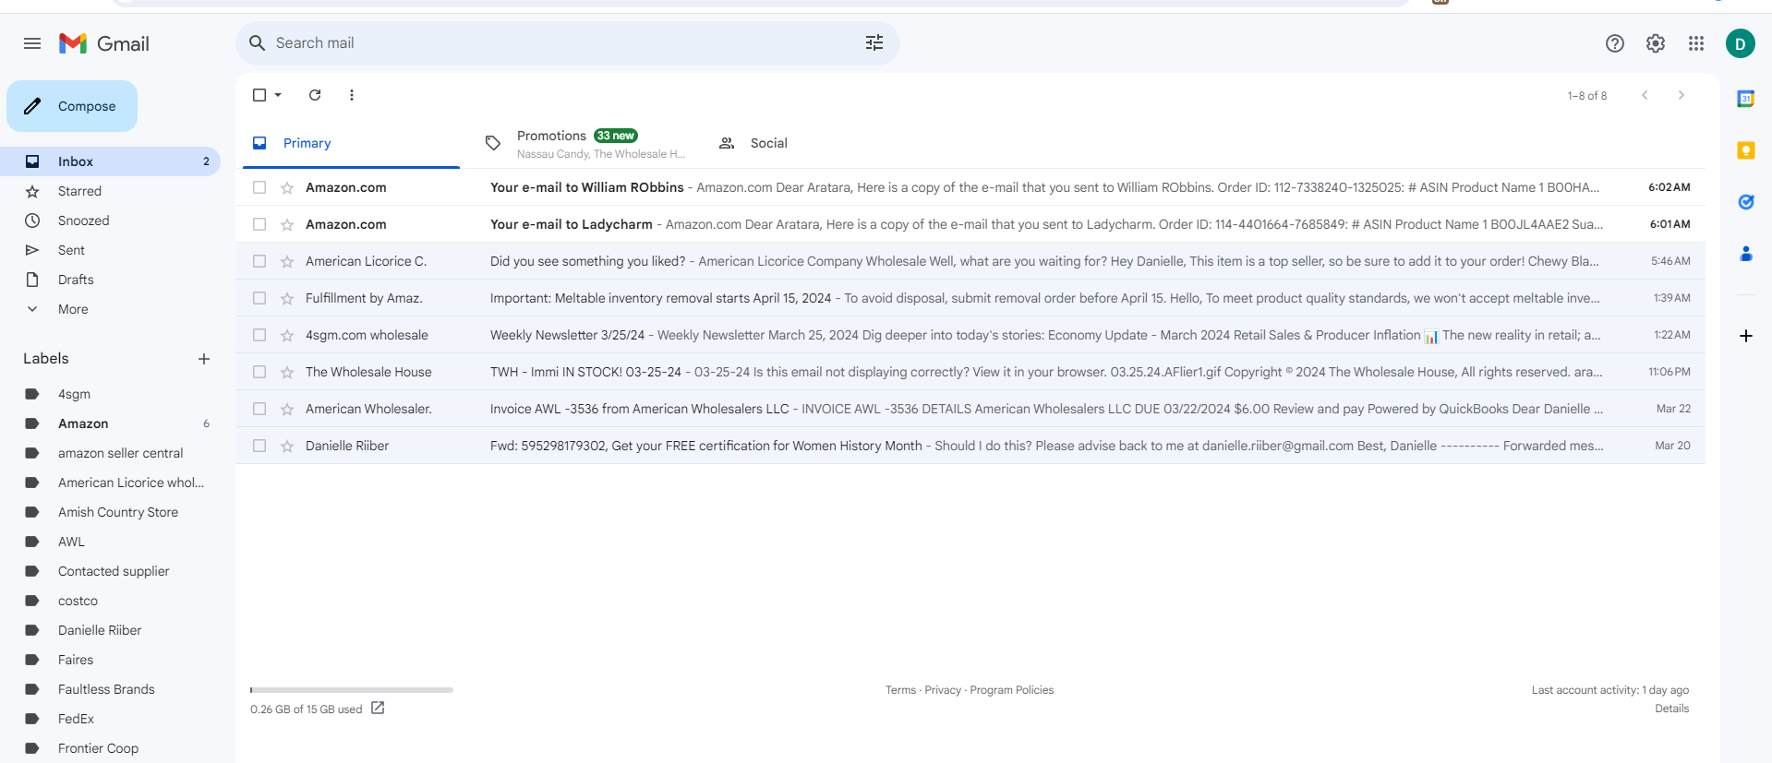Image resolution: width=1772 pixels, height=763 pixels.
Task: Create new label plus icon
Action: 204,359
